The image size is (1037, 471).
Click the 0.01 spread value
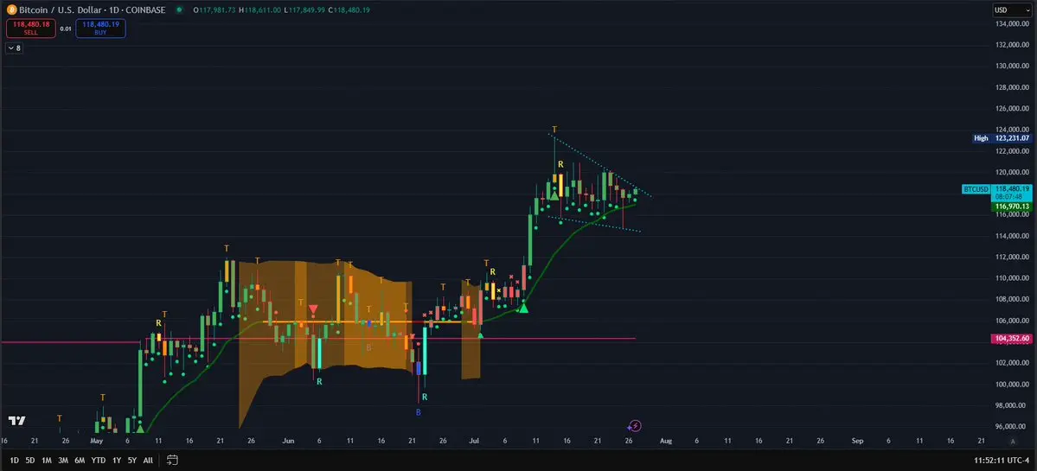(x=66, y=29)
